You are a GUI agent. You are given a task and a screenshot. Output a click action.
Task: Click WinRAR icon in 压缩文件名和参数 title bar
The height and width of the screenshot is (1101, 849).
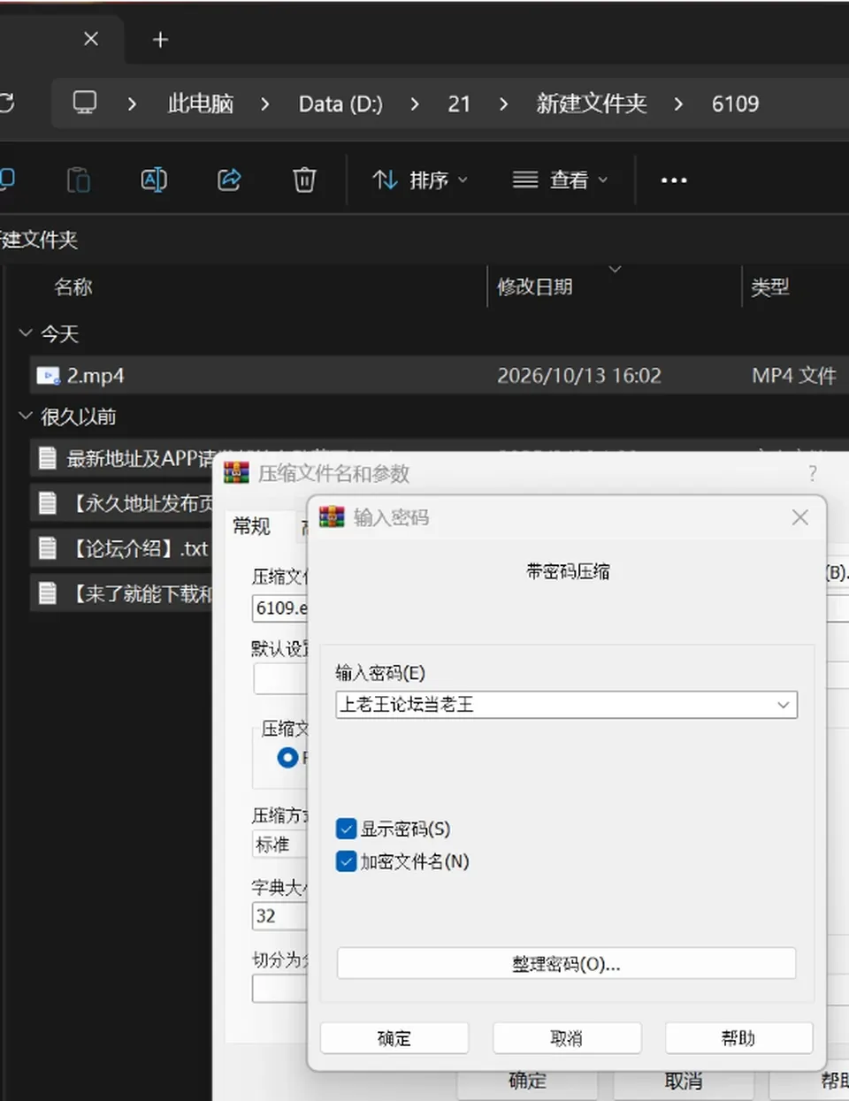pos(236,473)
